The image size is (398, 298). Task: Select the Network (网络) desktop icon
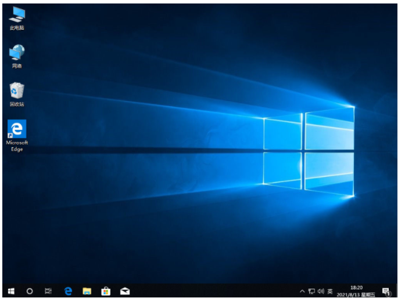tap(17, 53)
